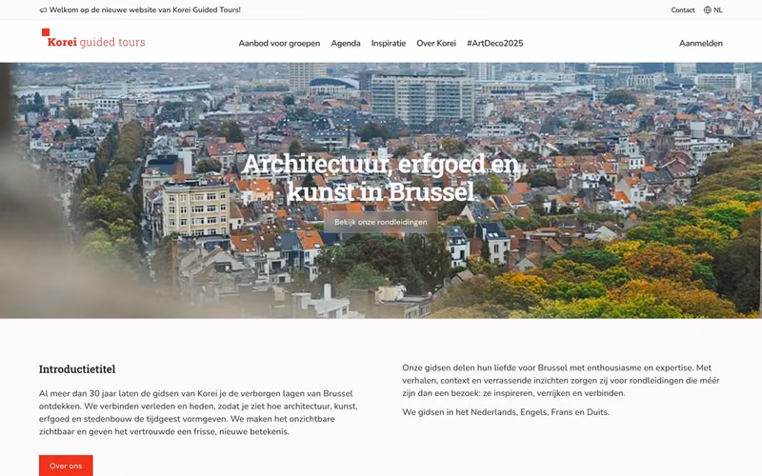Click the globe language icon
The image size is (762, 476).
point(708,10)
